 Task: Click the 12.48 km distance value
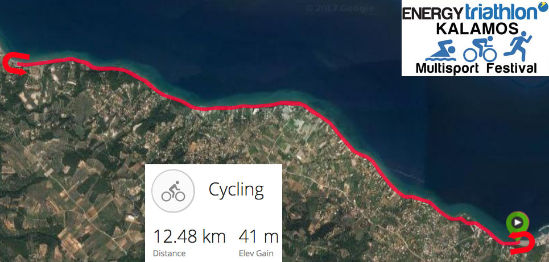189,236
